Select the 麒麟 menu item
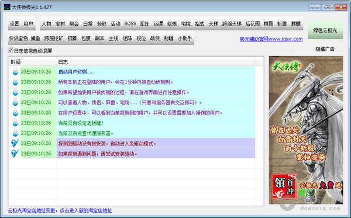 (295, 24)
